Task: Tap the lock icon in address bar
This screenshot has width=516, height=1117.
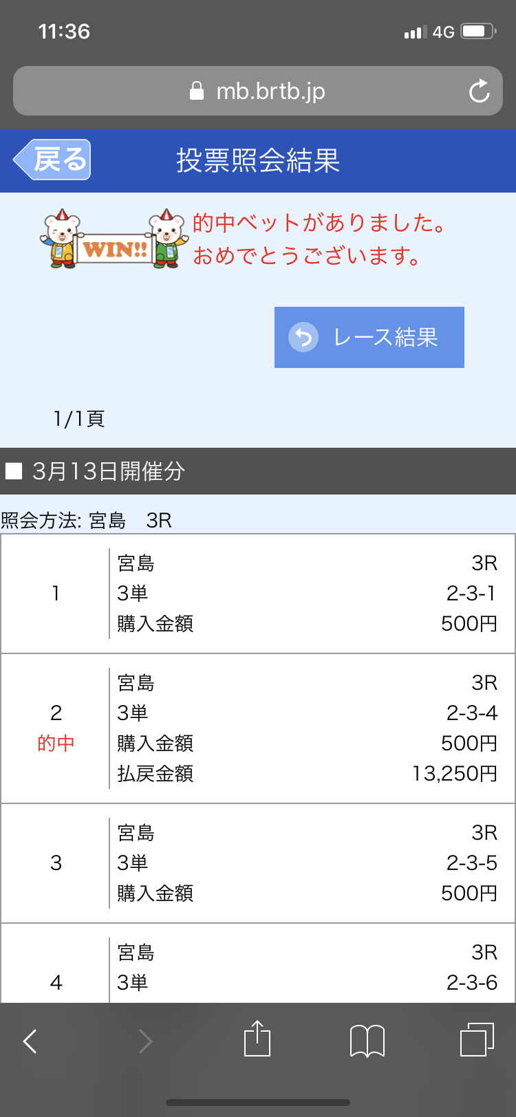Action: 197,91
